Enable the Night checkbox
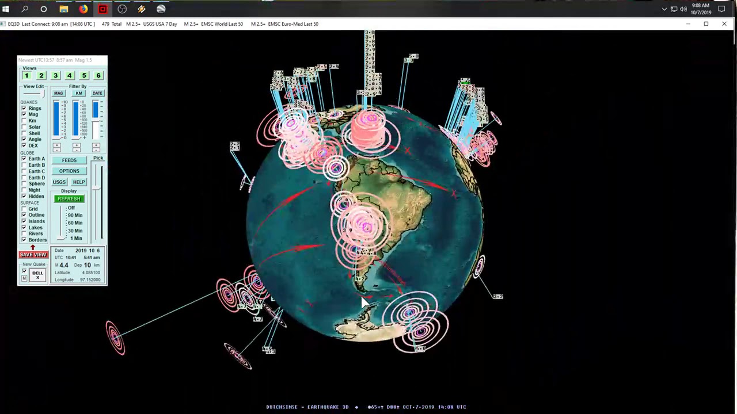This screenshot has height=414, width=737. pyautogui.click(x=24, y=190)
